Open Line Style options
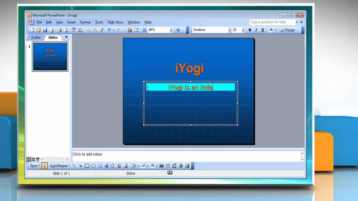The image size is (358, 201). (161, 166)
